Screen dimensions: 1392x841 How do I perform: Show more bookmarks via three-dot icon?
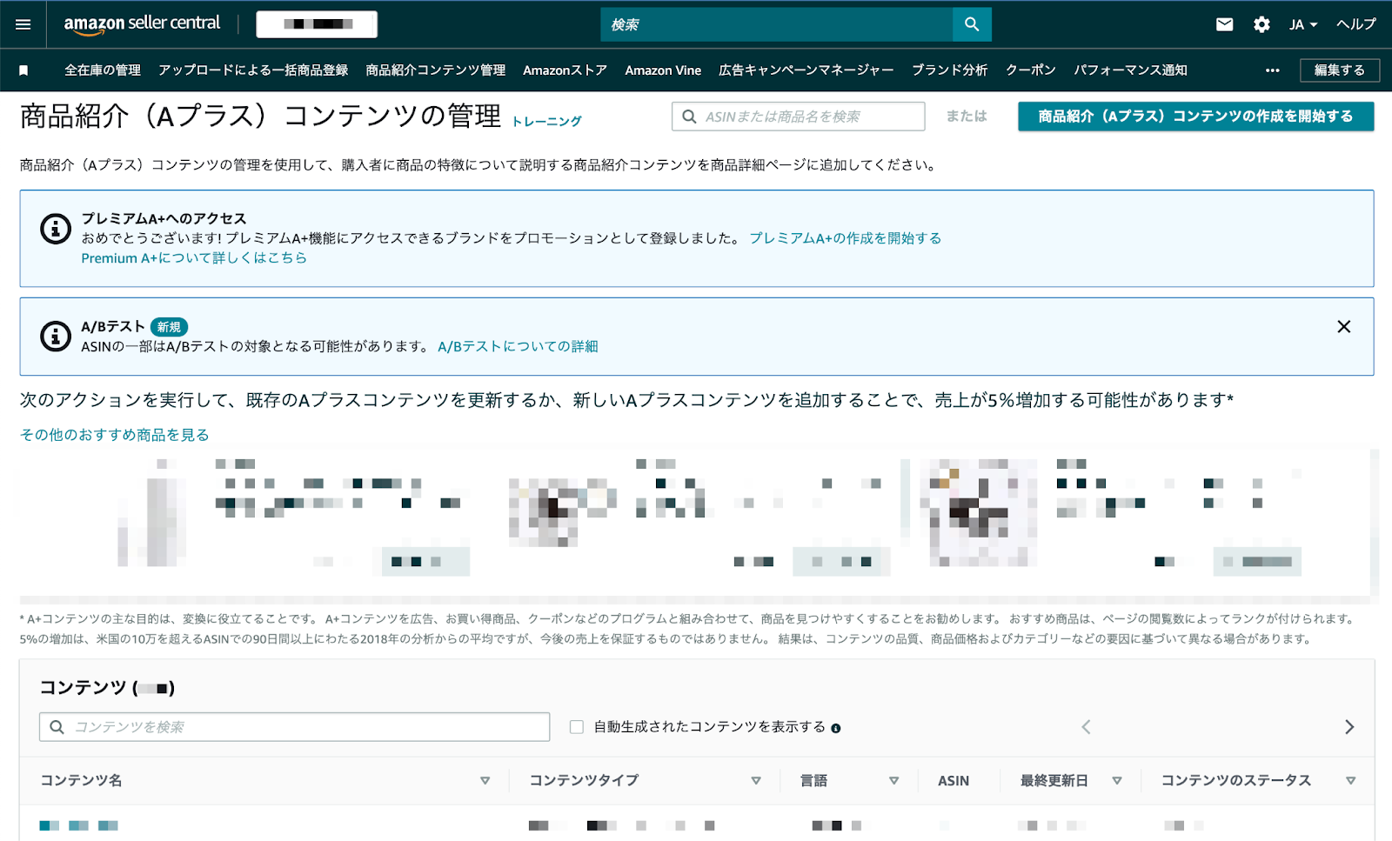coord(1273,70)
